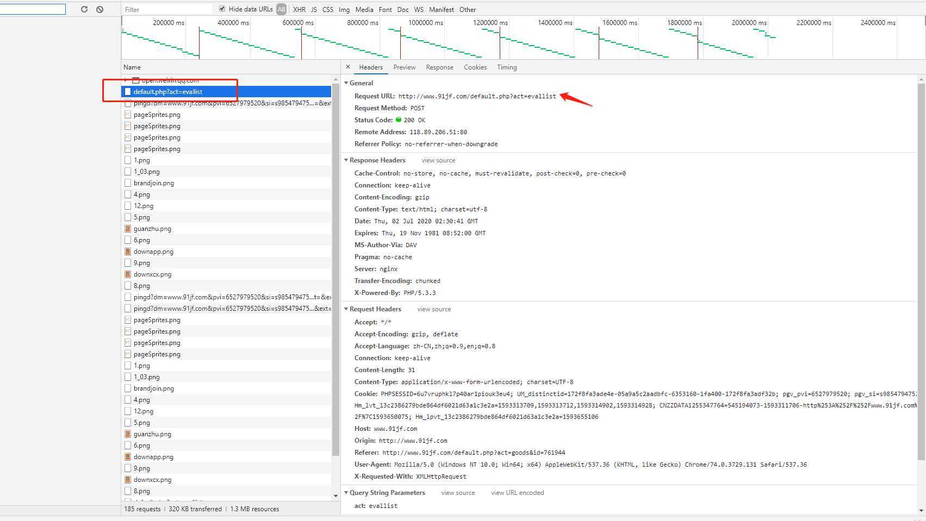Filter requests by JS
This screenshot has width=926, height=521.
point(314,9)
